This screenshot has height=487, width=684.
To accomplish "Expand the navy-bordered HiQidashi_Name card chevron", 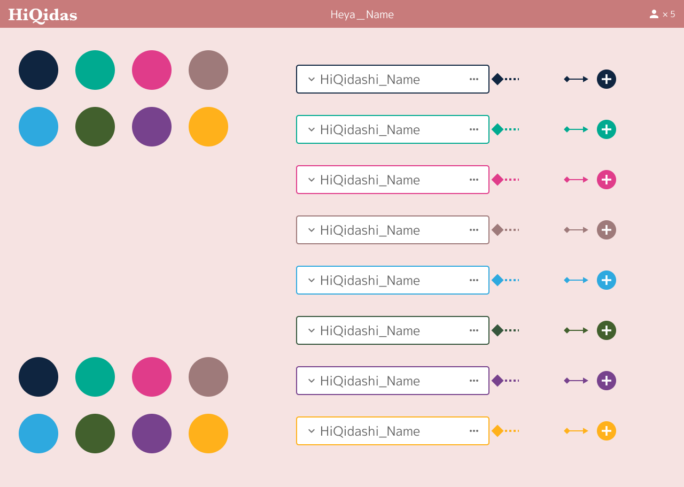I will click(x=312, y=79).
